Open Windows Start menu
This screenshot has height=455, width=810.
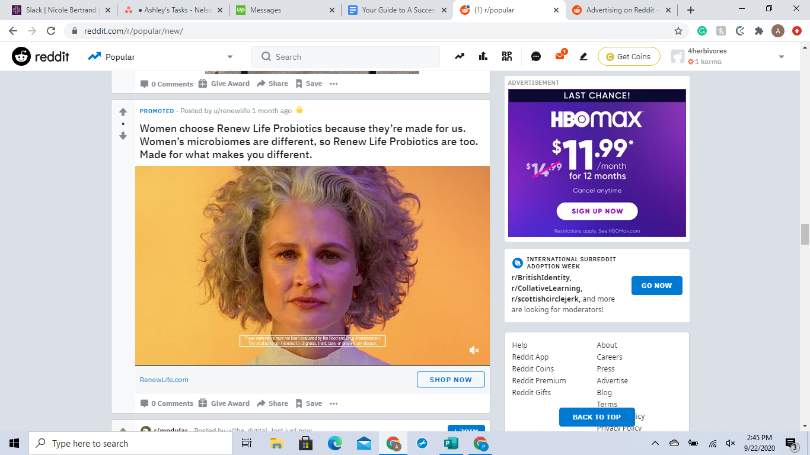(x=14, y=443)
